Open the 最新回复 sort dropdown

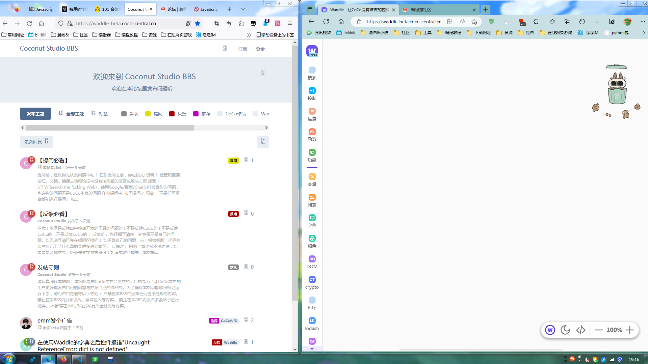click(x=36, y=142)
